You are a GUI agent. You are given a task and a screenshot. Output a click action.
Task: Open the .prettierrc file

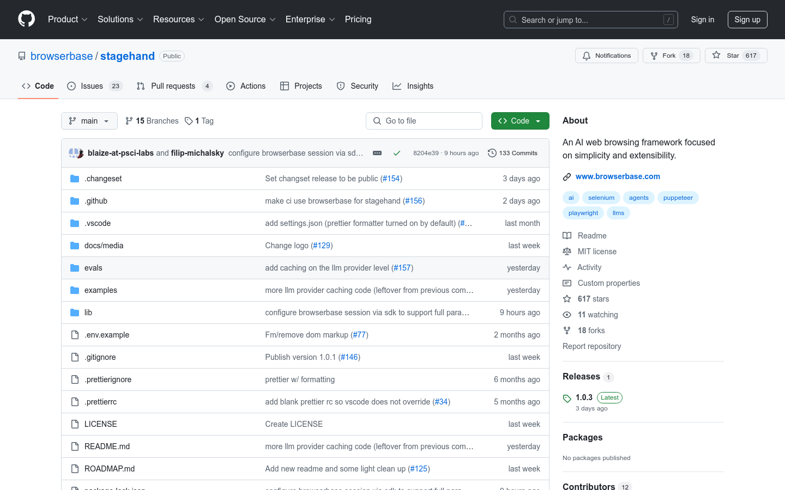tap(100, 402)
